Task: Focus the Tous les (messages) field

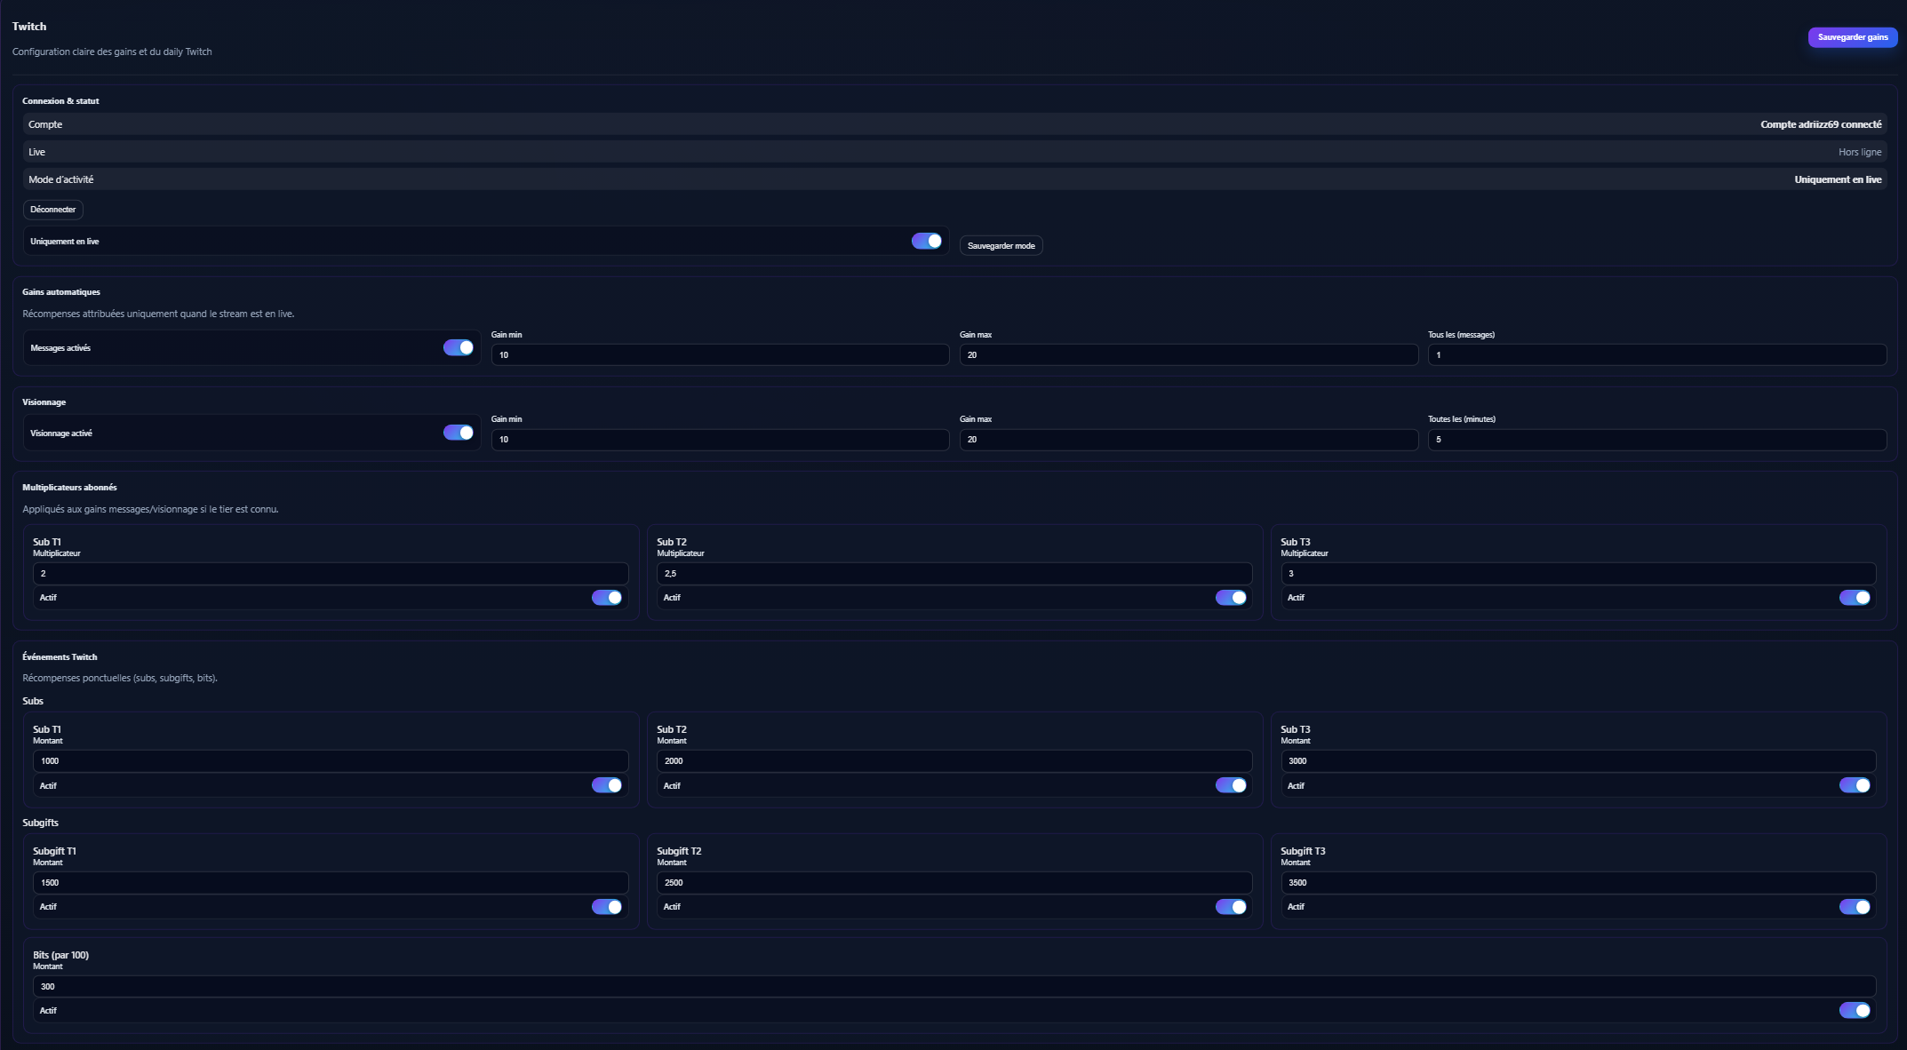Action: (1656, 355)
